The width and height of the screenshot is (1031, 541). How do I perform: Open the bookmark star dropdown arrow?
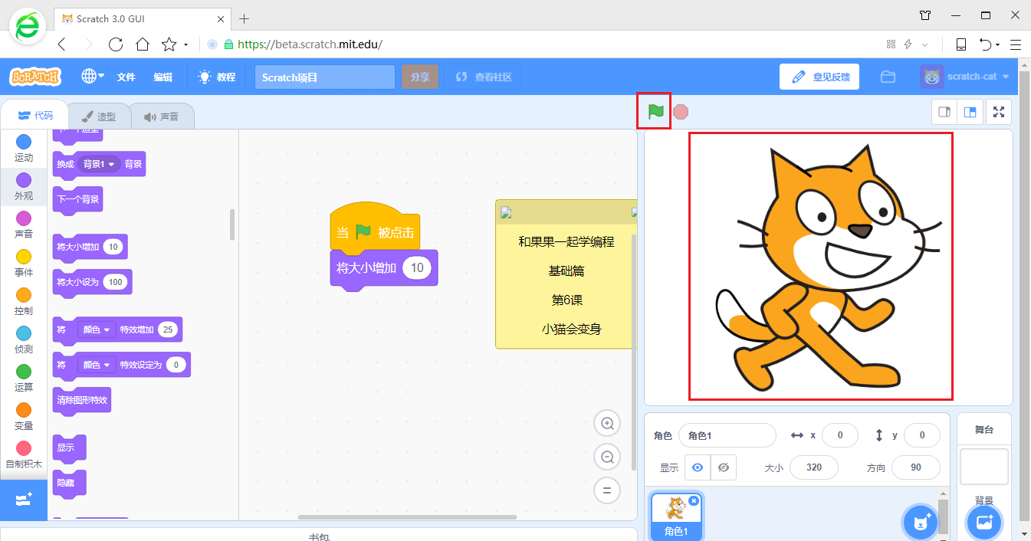click(x=186, y=45)
